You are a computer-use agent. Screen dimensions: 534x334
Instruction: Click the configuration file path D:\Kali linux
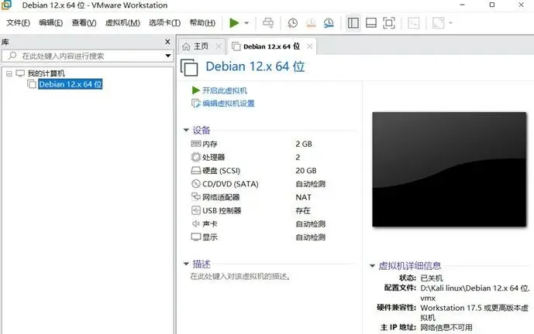[x=475, y=293]
